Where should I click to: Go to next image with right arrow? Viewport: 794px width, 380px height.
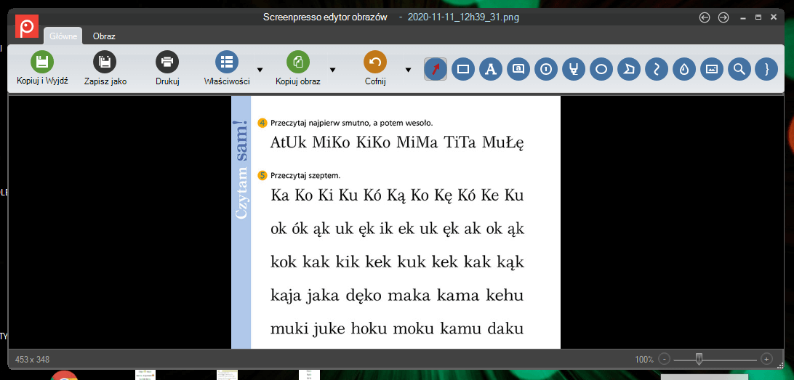coord(723,17)
